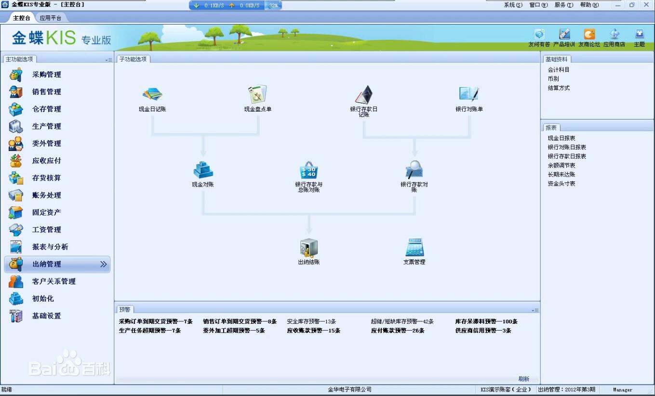Switch to the 主控台 tab

click(x=22, y=18)
